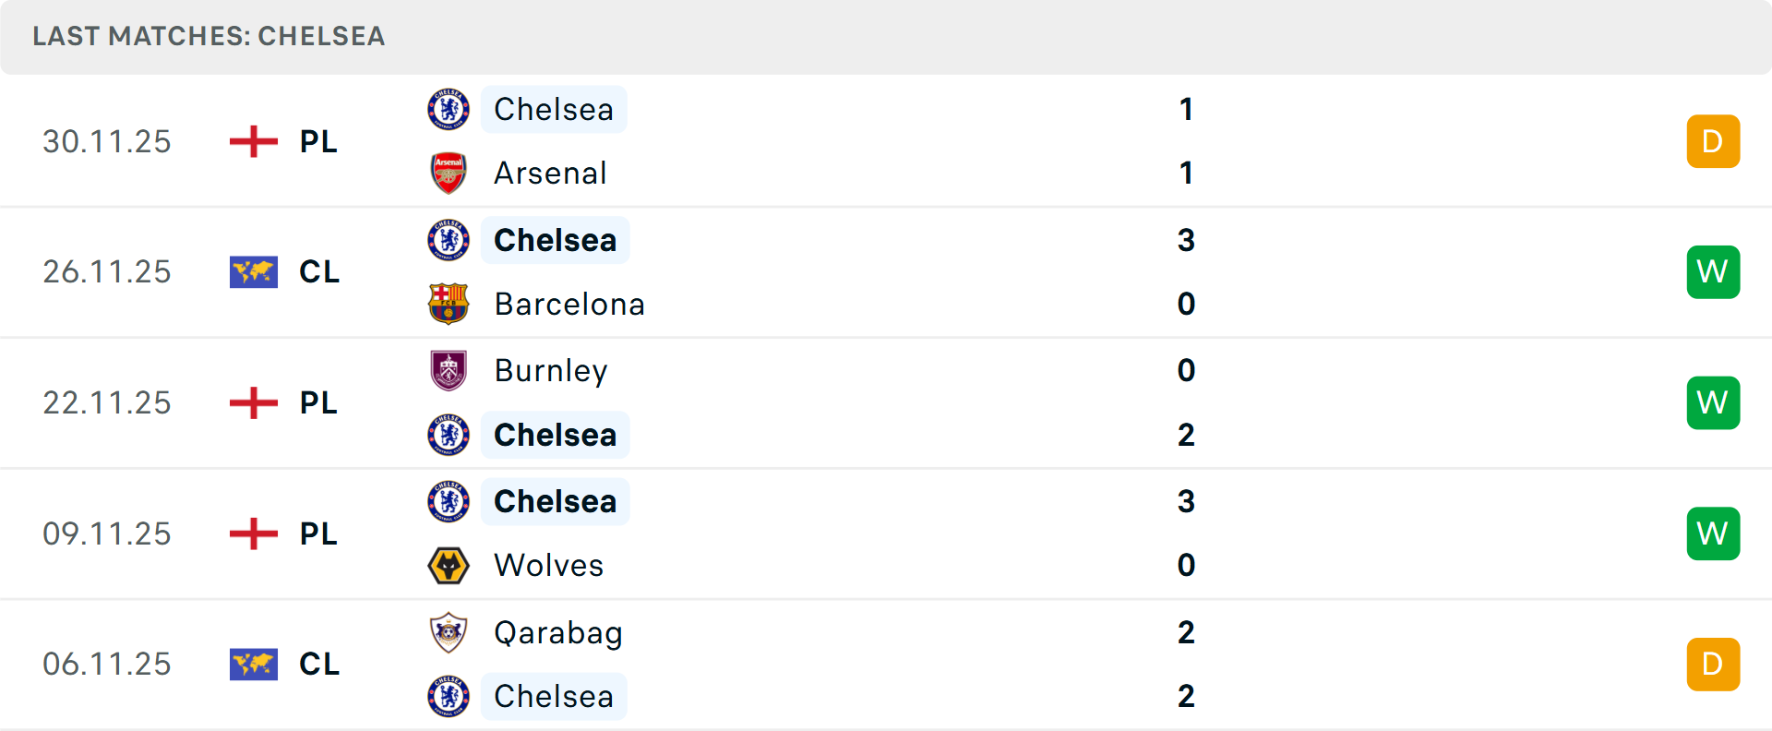Open the Arsenal team link
The image size is (1772, 731).
click(x=550, y=174)
